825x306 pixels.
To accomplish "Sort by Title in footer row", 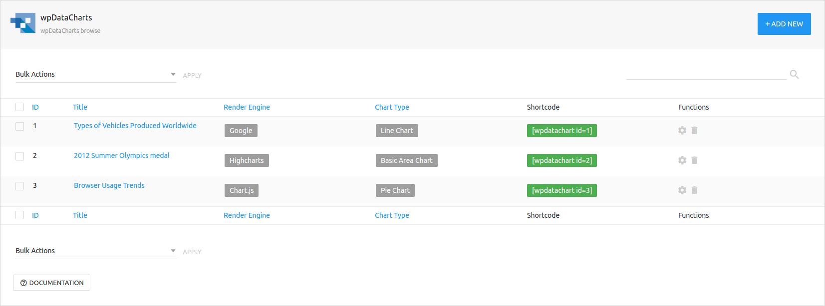I will (80, 215).
